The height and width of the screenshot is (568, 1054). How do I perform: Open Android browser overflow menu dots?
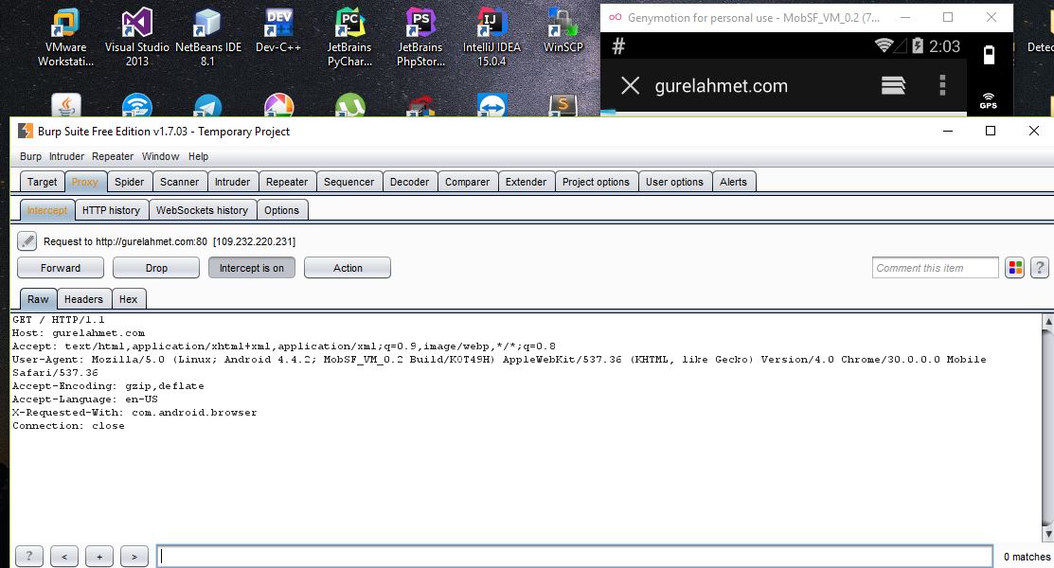click(942, 85)
